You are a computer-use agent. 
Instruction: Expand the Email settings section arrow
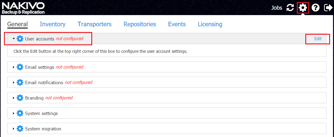[14, 67]
